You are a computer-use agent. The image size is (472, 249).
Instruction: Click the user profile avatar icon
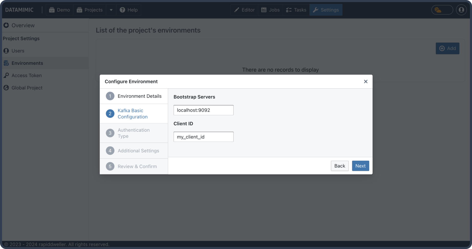coord(461,10)
